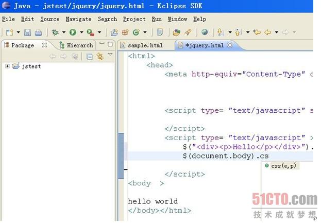
Task: Click the New file toolbar icon
Action: (9, 32)
